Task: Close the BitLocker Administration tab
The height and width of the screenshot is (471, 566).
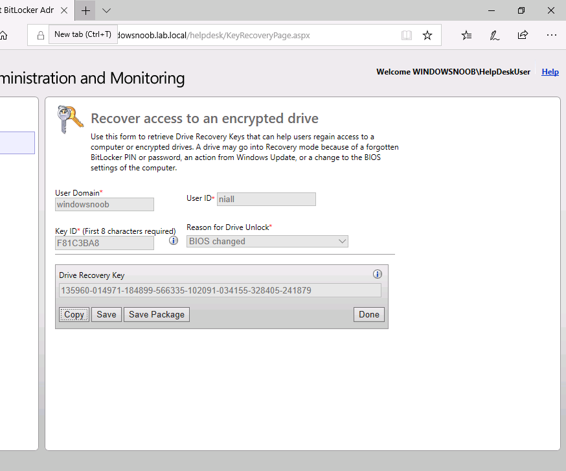Action: tap(64, 10)
